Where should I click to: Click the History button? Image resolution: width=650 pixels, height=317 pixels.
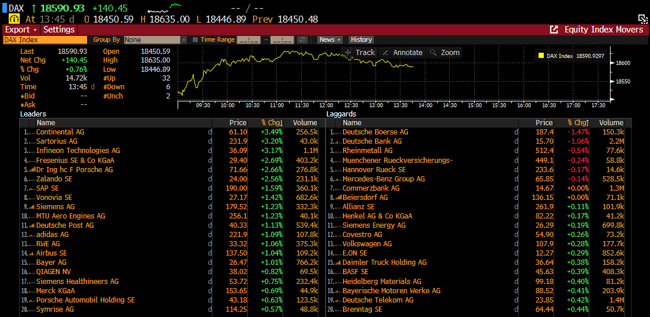tap(361, 40)
